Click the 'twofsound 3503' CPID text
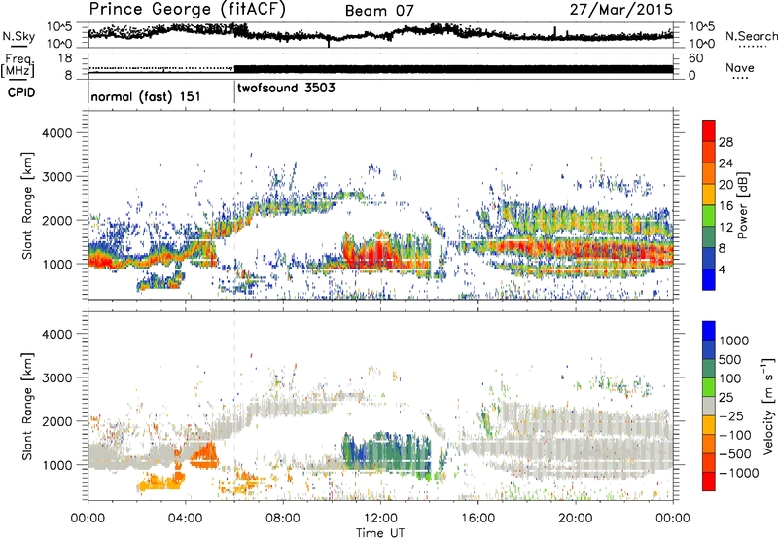 [286, 89]
